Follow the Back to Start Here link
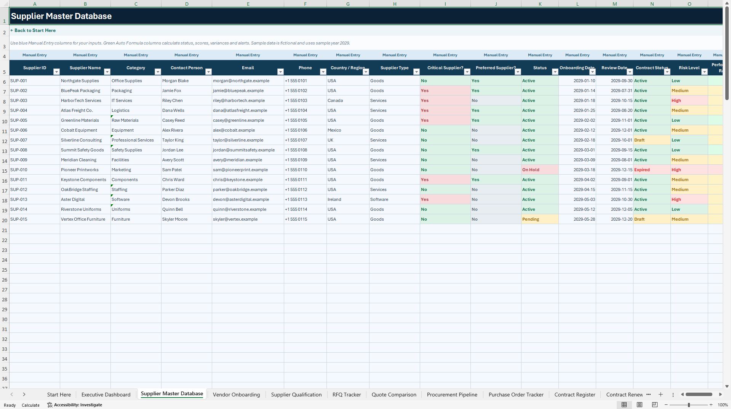This screenshot has width=731, height=409. pyautogui.click(x=33, y=30)
